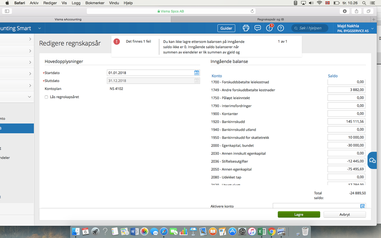This screenshot has width=381, height=238.
Task: Open the Vindu menu
Action: point(114,3)
